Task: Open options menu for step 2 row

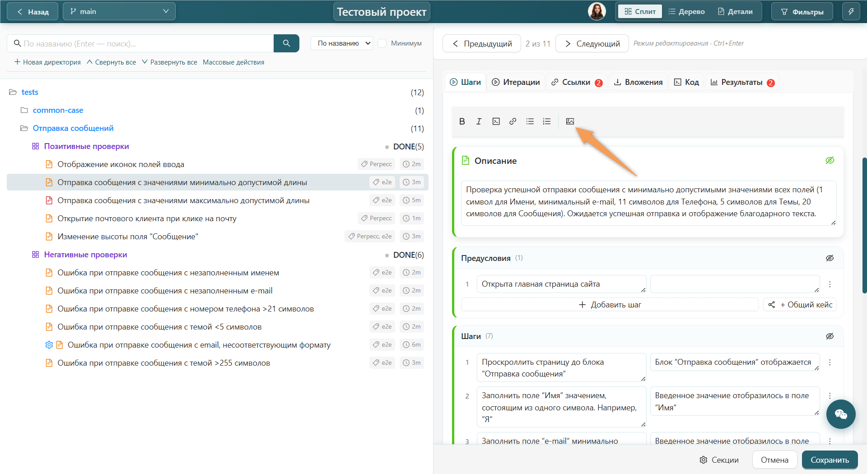Action: 830,395
